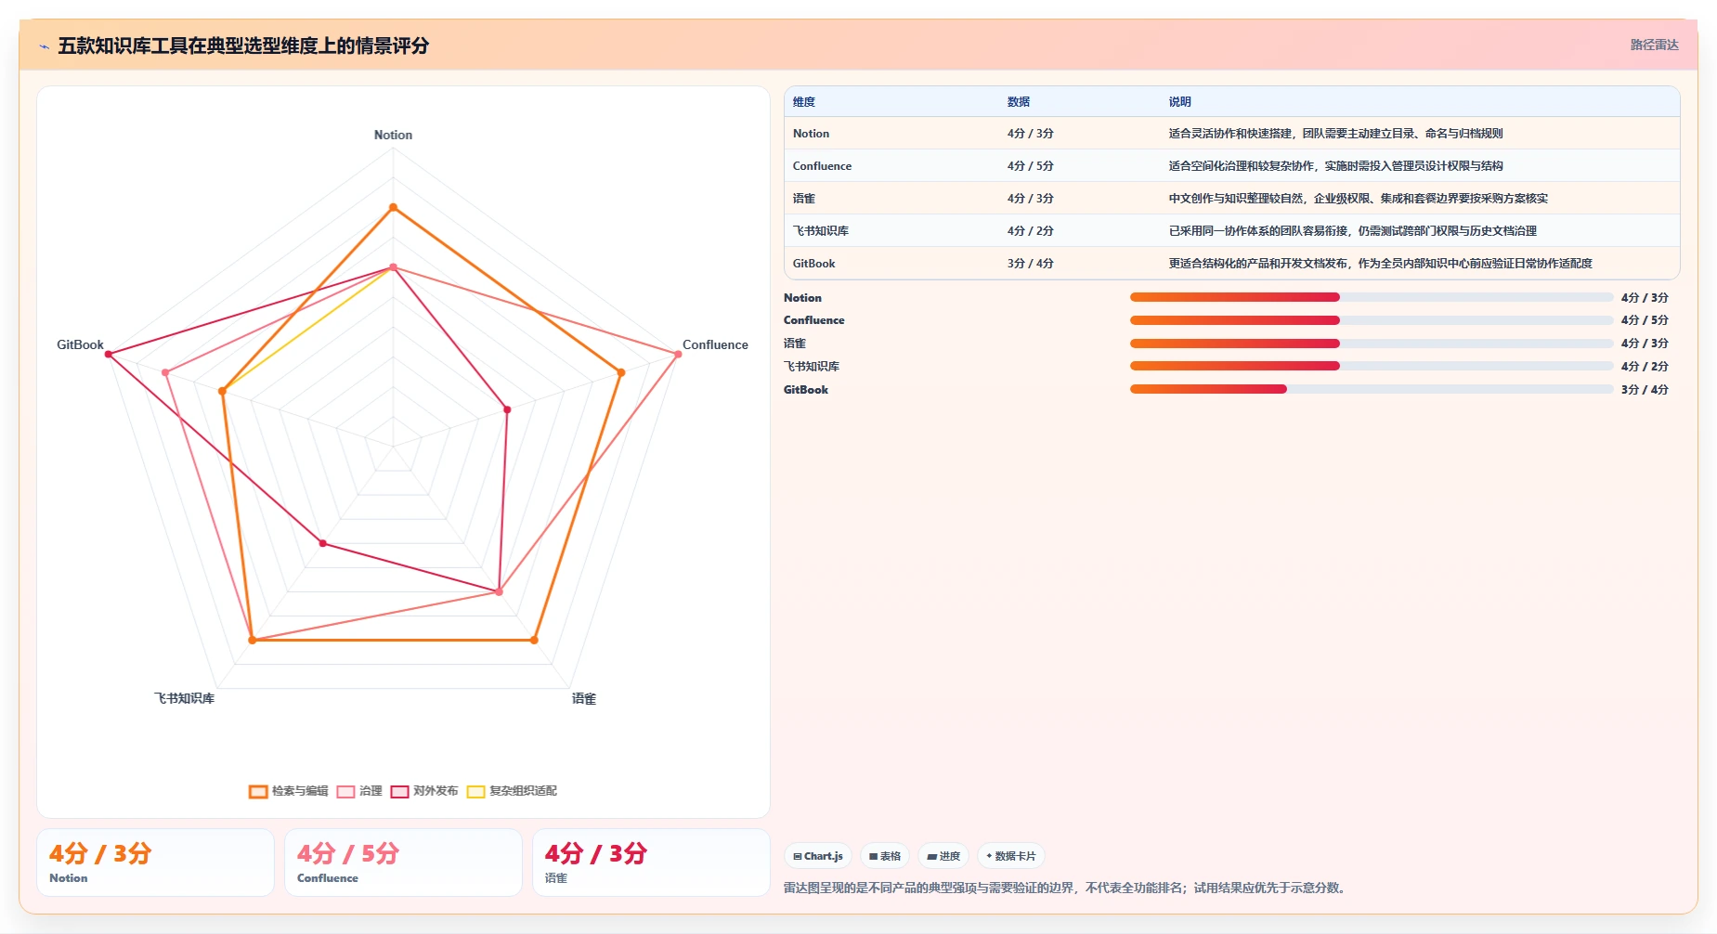Screen dimensions: 1717x934
Task: Click the Notion axis label on the radar chart
Action: click(393, 135)
